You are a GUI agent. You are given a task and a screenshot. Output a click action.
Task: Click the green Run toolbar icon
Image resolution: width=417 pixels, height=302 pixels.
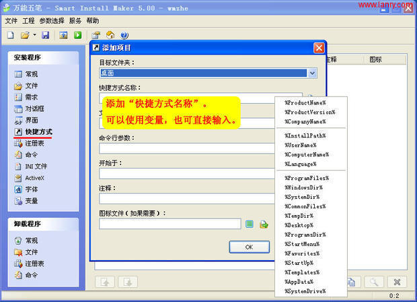click(77, 35)
